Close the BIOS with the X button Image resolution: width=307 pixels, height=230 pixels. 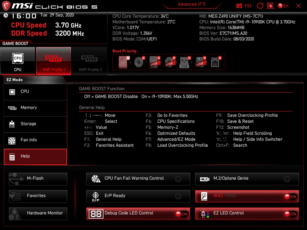[x=298, y=6]
